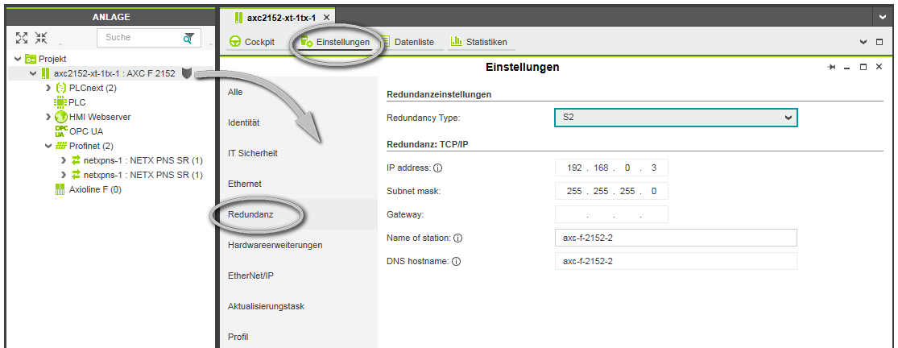Screen dimensions: 898x348
Task: Open the Redundancy Type dropdown
Action: [676, 118]
